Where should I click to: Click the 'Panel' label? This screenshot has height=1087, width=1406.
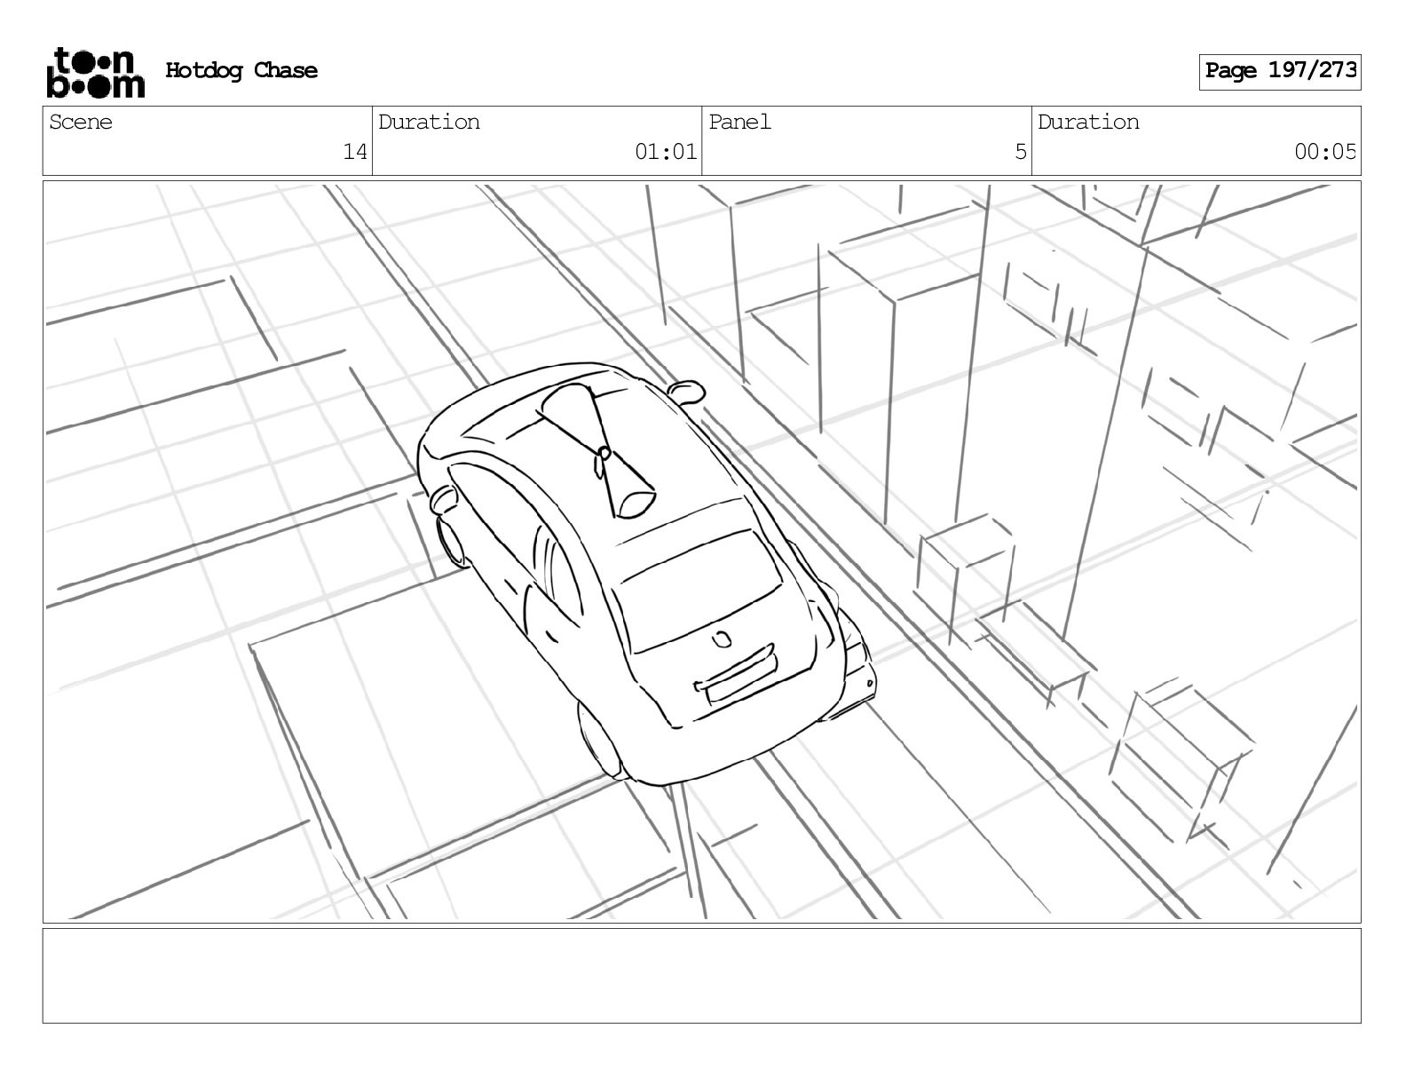(x=739, y=122)
